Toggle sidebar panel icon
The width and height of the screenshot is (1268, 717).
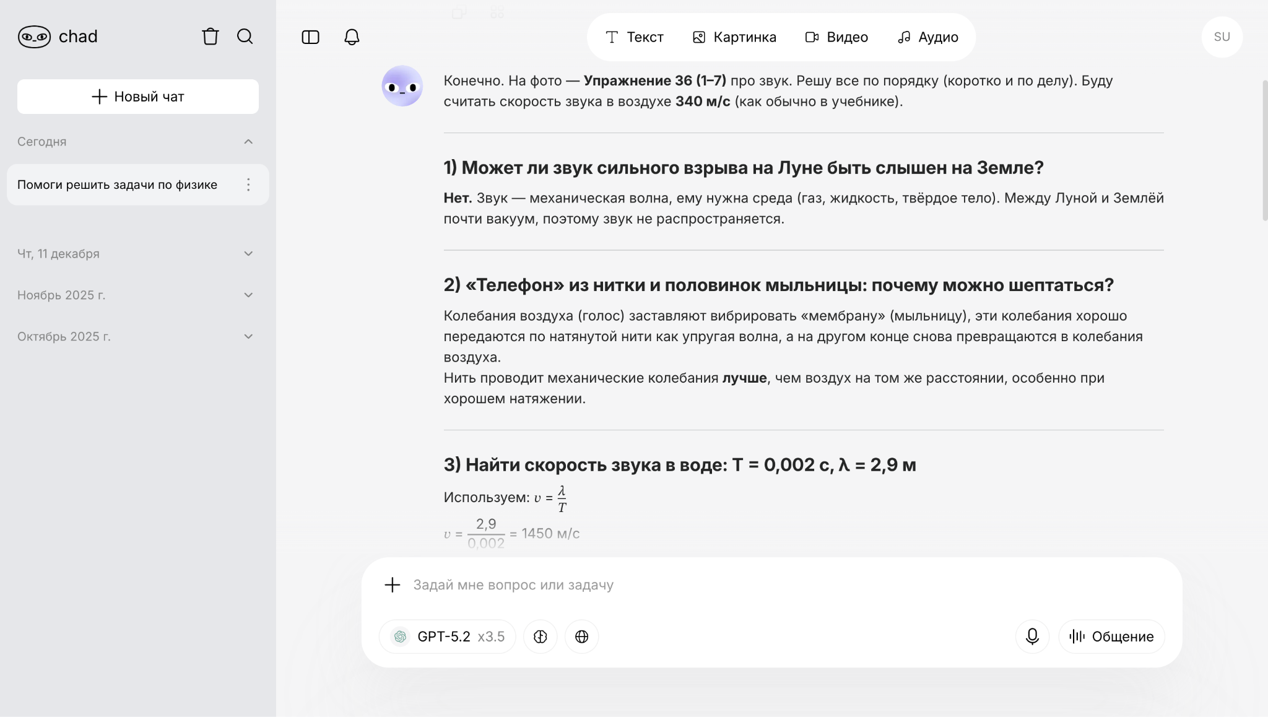310,37
